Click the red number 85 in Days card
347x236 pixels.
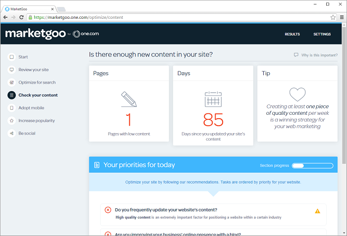pyautogui.click(x=213, y=120)
